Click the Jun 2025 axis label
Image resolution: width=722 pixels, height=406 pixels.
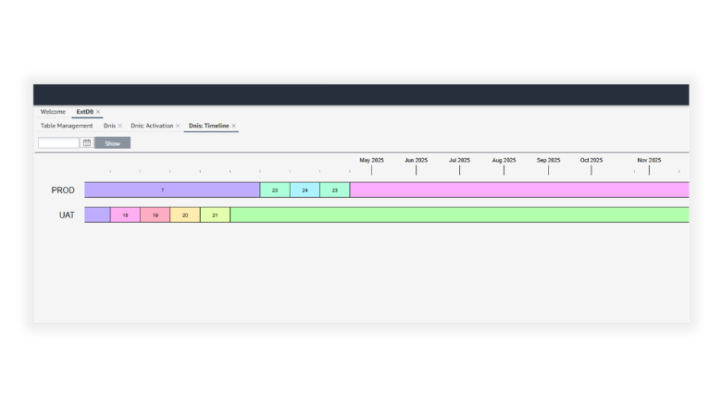click(416, 160)
